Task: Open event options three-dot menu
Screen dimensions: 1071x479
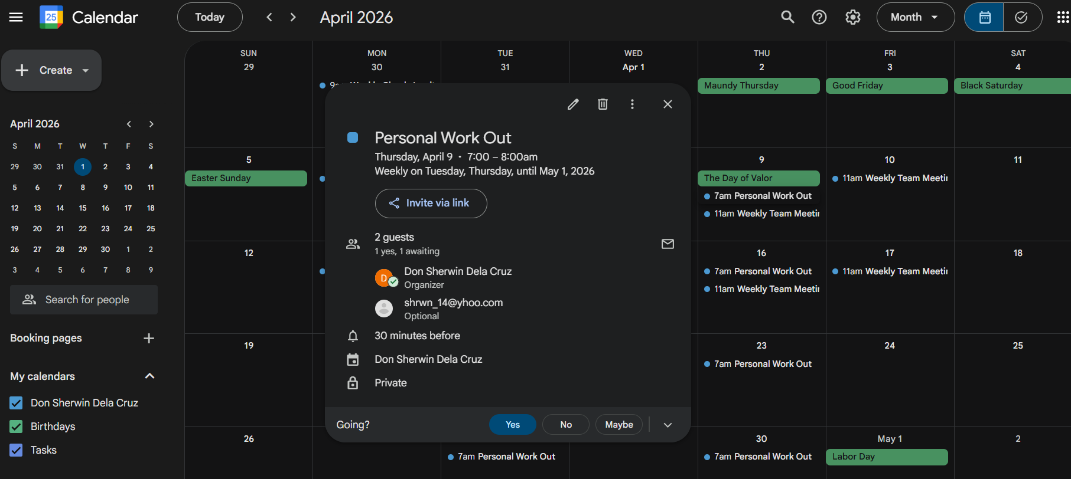Action: (x=632, y=104)
